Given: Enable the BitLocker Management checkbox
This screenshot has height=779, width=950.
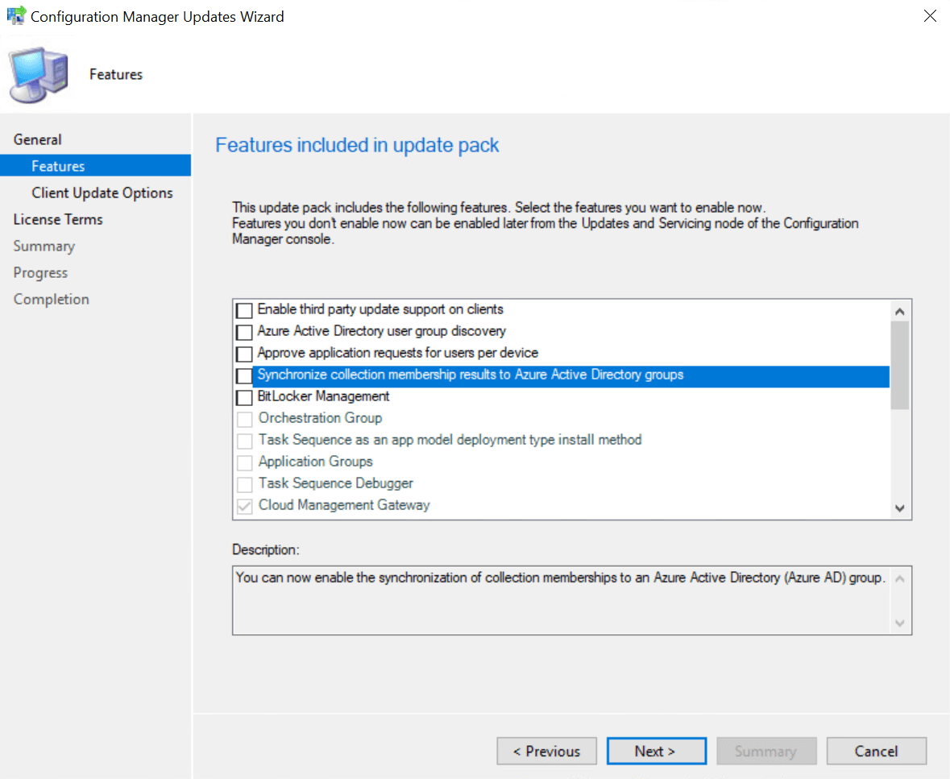Looking at the screenshot, I should pos(244,397).
